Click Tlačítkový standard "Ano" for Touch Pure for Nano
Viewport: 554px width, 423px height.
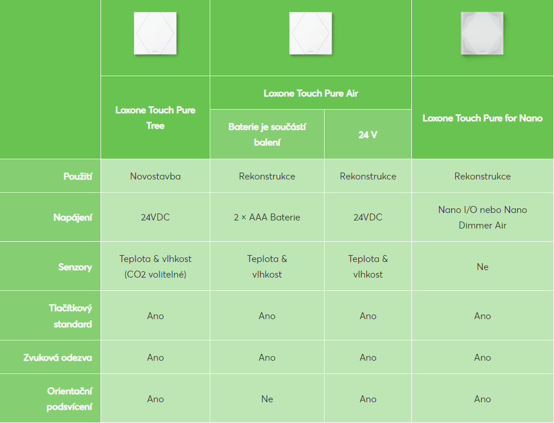(482, 316)
